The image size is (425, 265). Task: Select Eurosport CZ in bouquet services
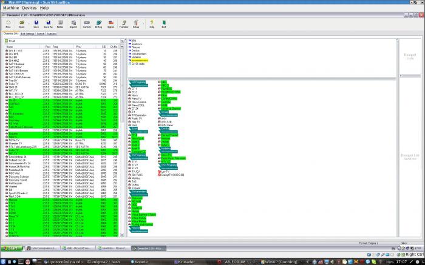coord(138,152)
